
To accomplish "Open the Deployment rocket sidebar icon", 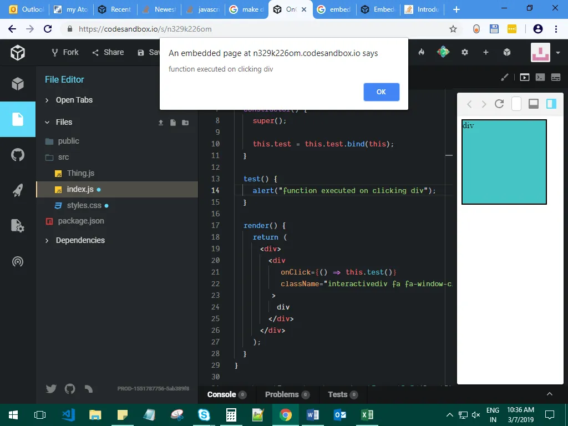I will [x=17, y=190].
